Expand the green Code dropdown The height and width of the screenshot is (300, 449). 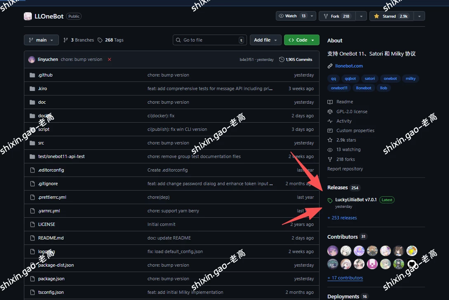point(301,40)
